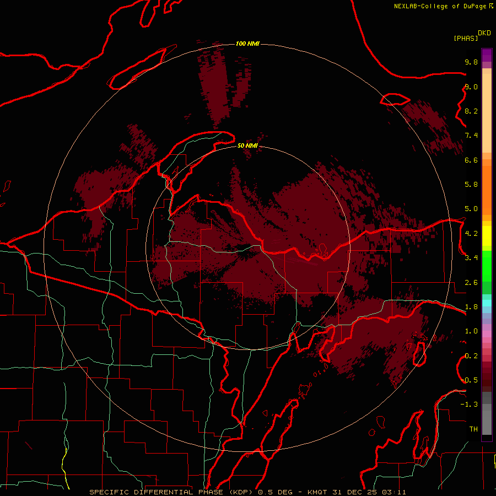Viewport: 496px width, 496px height.
Task: Click the 1.8 legend value
Action: point(471,307)
